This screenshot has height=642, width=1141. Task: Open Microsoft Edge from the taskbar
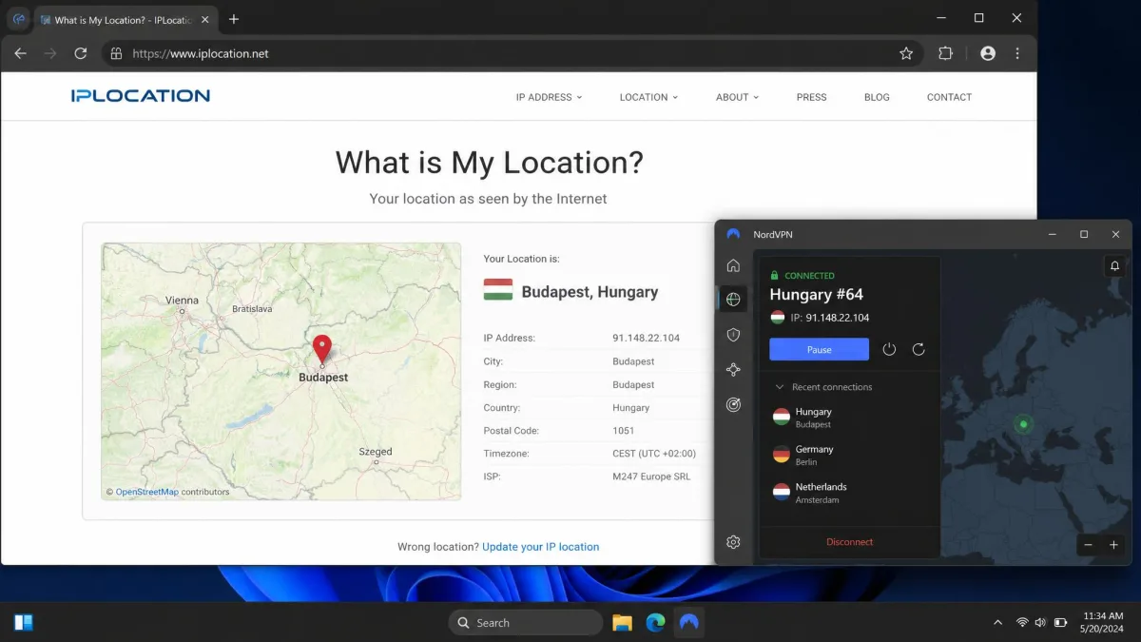[655, 622]
